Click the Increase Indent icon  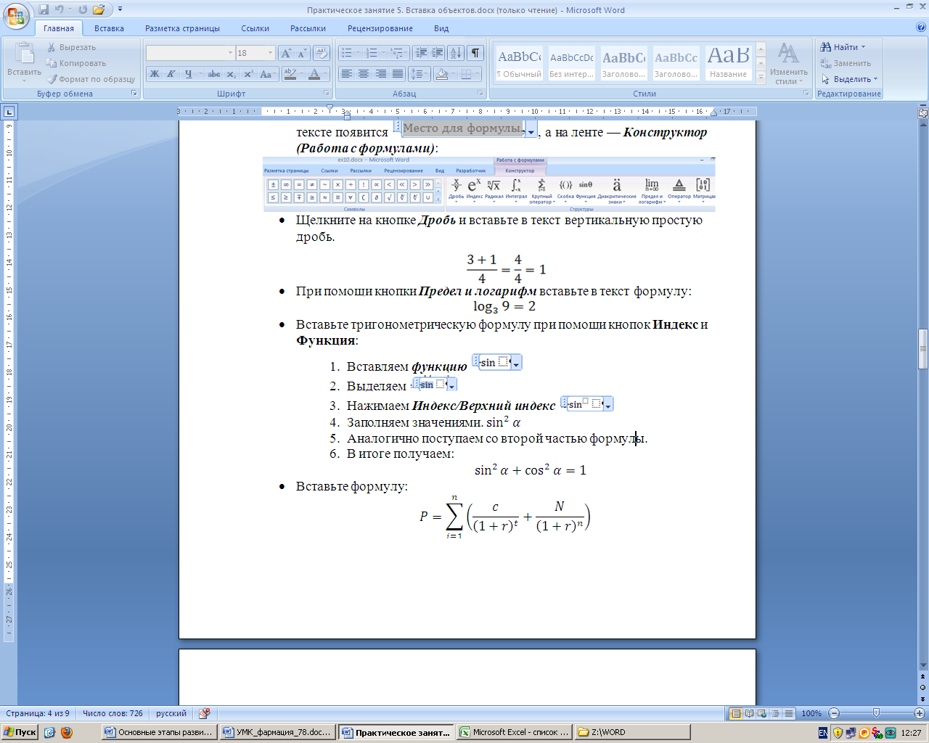point(437,53)
